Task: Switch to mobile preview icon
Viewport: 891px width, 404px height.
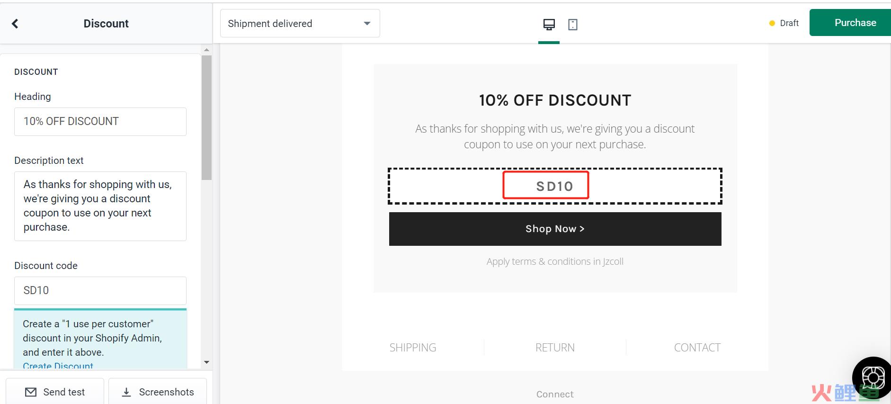Action: coord(573,24)
